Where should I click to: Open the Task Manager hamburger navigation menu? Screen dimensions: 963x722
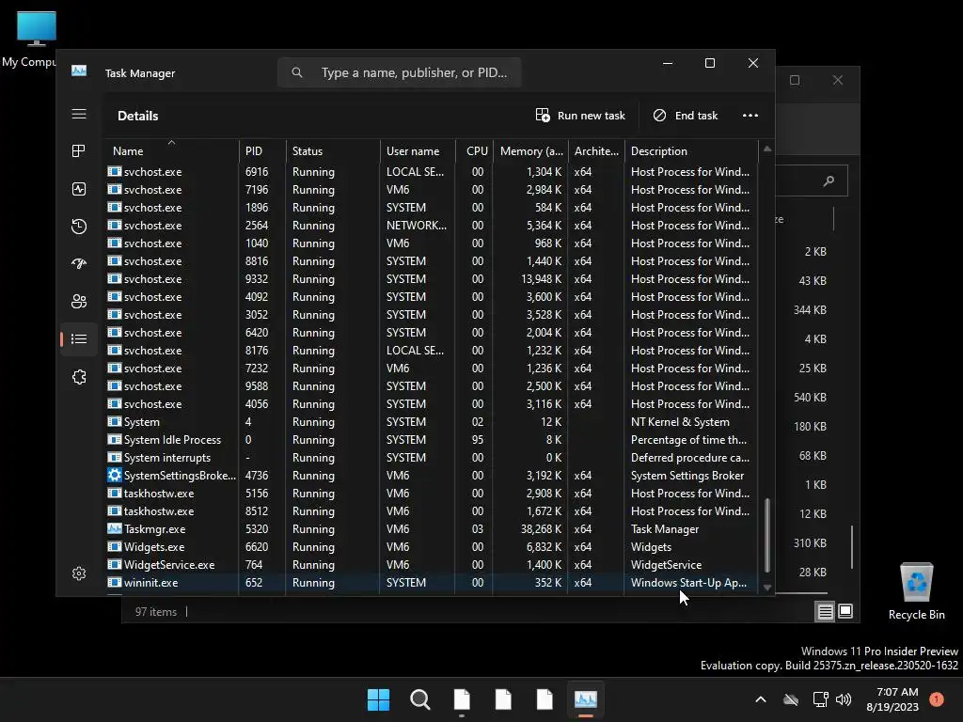coord(79,114)
